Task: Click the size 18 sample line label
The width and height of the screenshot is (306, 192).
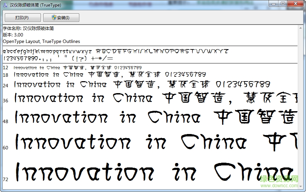Action: [x=5, y=75]
